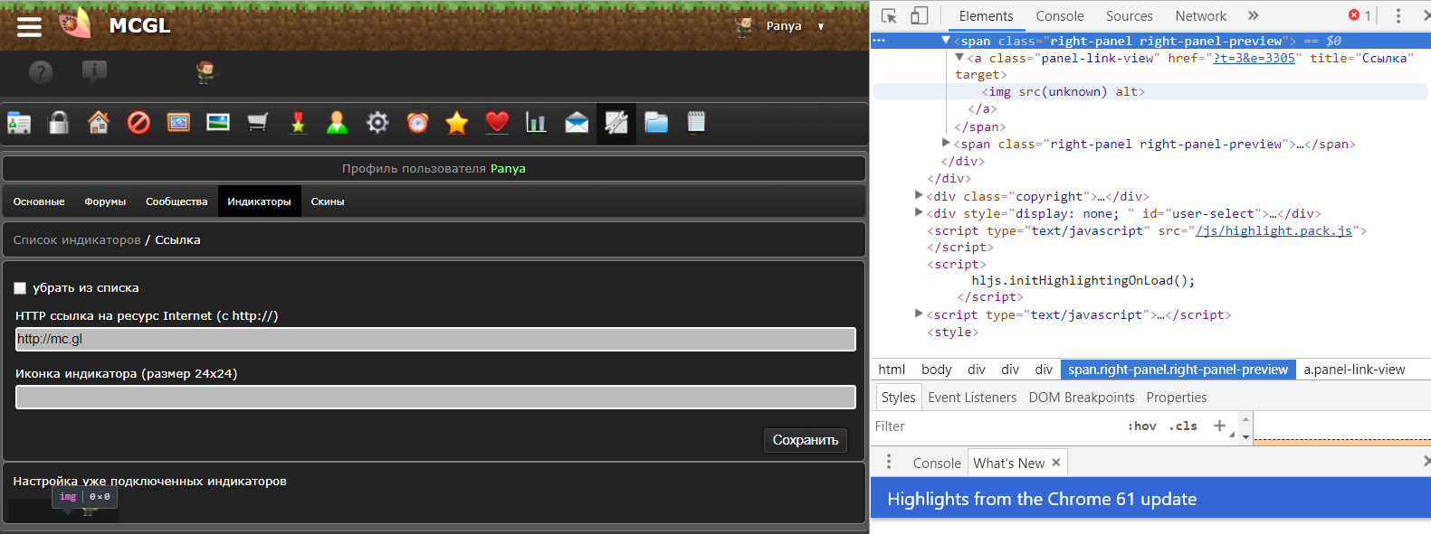Screen dimensions: 1431x534
Task: Open the house icon in the toolbar
Action: [x=99, y=123]
